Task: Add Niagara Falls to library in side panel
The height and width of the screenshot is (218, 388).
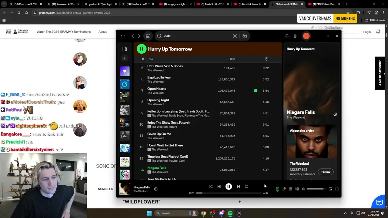Action: (335, 114)
